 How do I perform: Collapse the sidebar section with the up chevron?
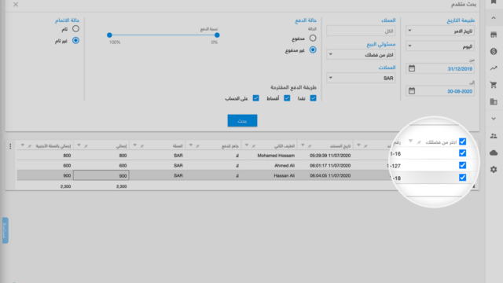point(494,18)
